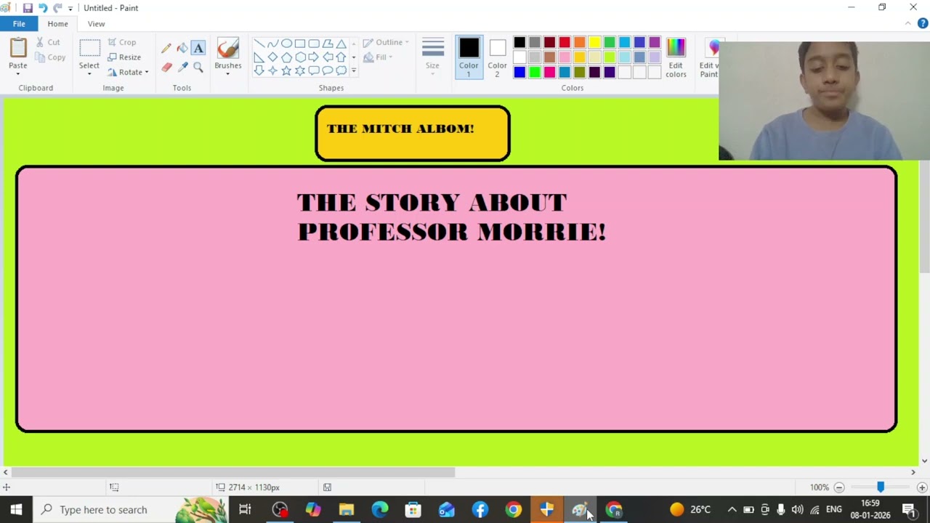Switch to the Home tab

pyautogui.click(x=57, y=24)
